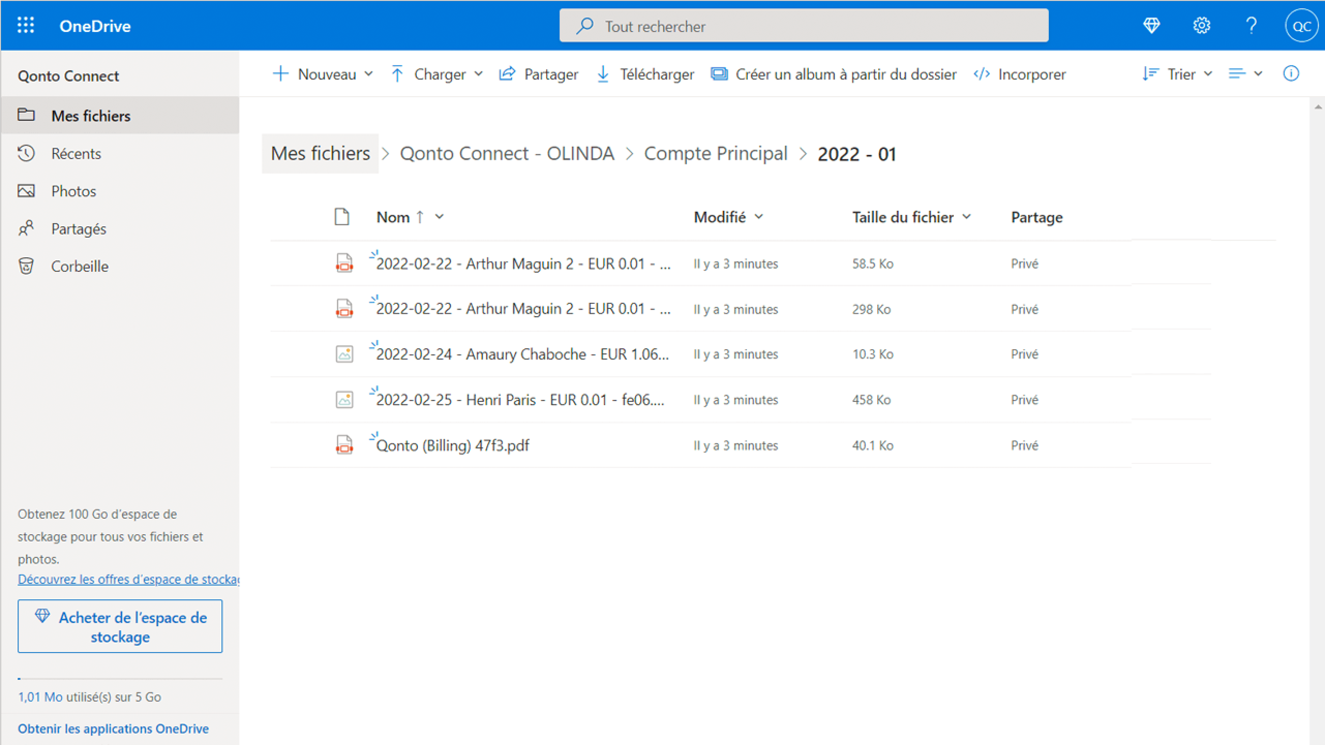Click the Incorporer code brackets icon
Image resolution: width=1325 pixels, height=745 pixels.
(x=981, y=74)
